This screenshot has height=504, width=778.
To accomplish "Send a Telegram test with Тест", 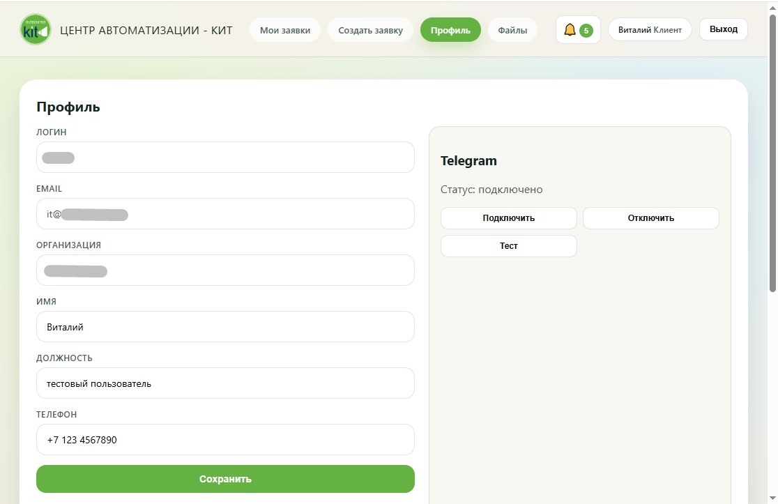I will tap(508, 246).
